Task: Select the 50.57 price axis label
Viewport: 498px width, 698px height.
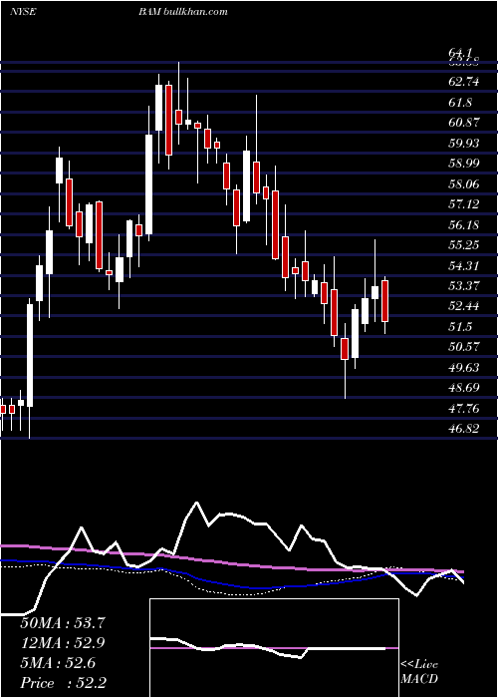Action: click(x=464, y=347)
